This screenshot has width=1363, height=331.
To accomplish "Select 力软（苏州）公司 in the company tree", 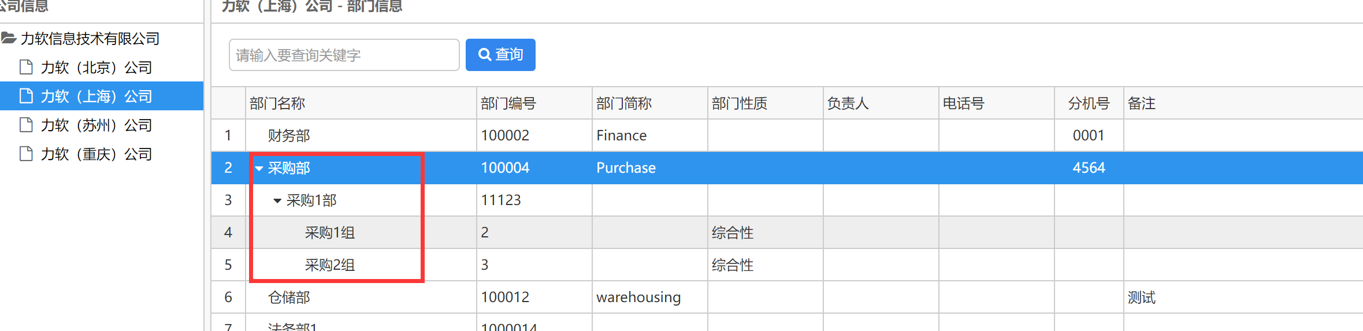I will tap(96, 125).
